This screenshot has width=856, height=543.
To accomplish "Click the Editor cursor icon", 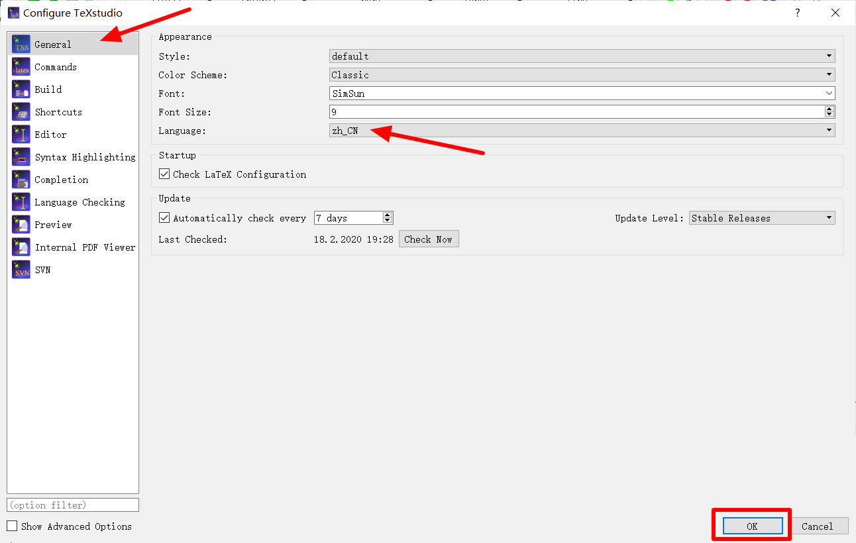I will tap(21, 135).
